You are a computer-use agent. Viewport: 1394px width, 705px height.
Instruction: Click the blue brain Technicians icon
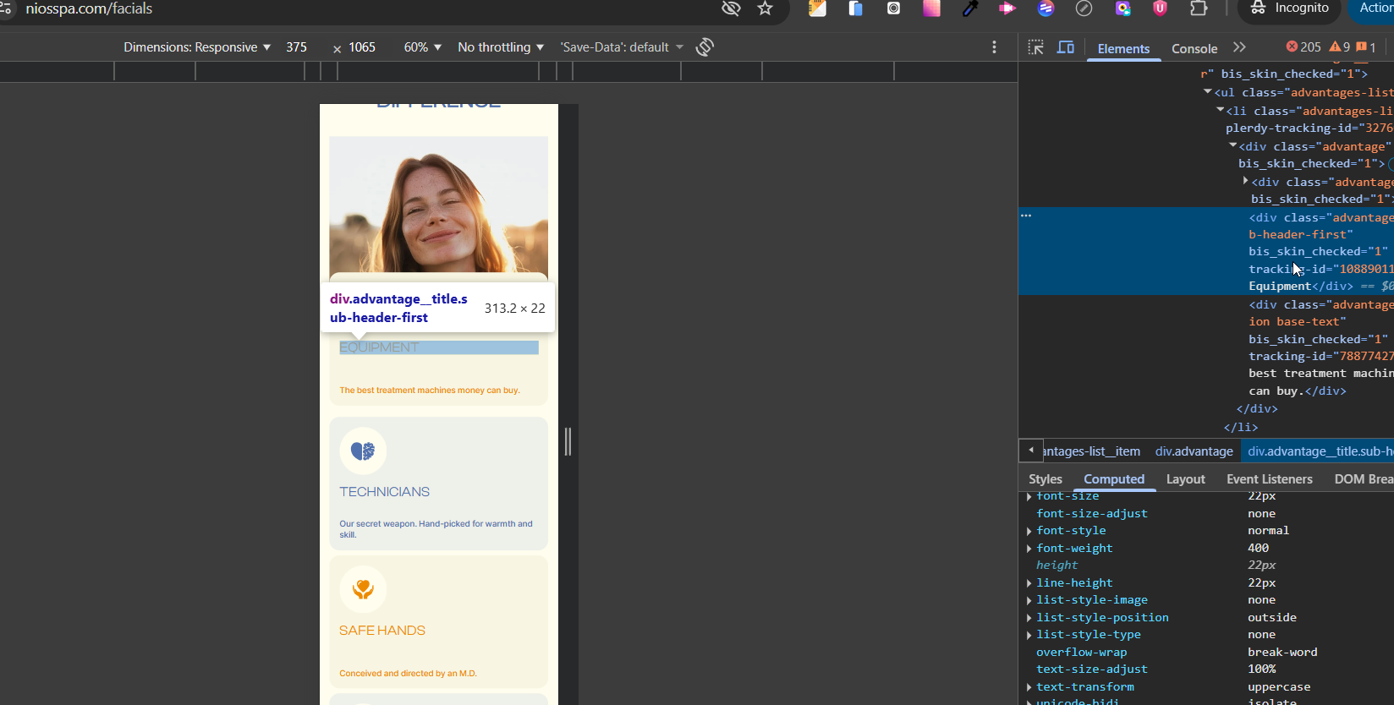coord(363,451)
